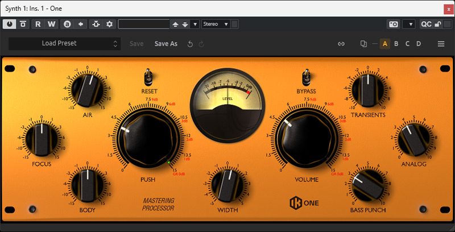Expand dropdown arrow next to camera icon

pyautogui.click(x=408, y=24)
